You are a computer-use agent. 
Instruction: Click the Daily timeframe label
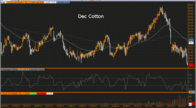tap(3, 2)
